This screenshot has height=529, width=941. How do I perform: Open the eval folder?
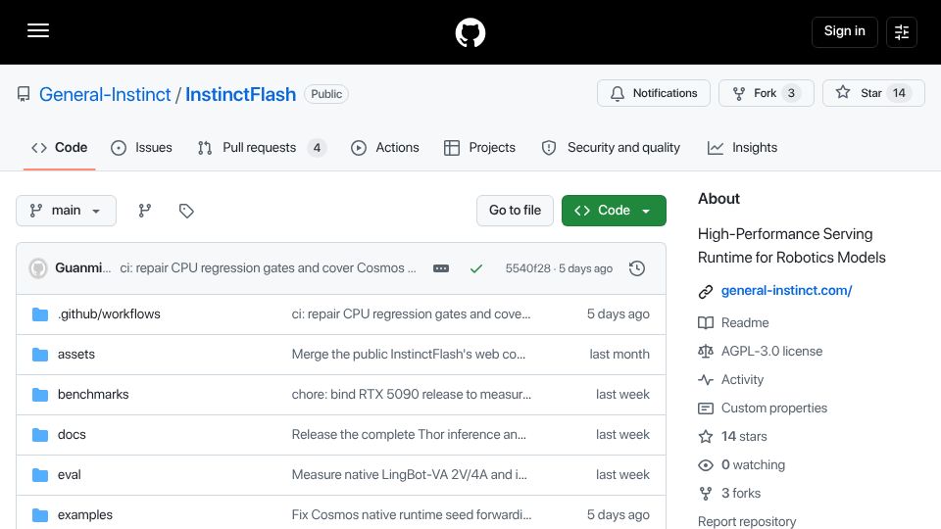click(69, 475)
